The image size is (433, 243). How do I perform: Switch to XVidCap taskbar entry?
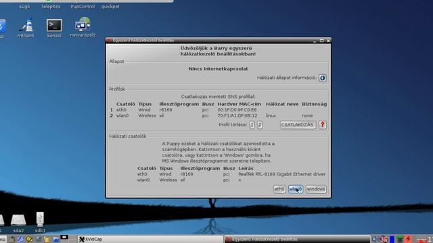(x=150, y=239)
